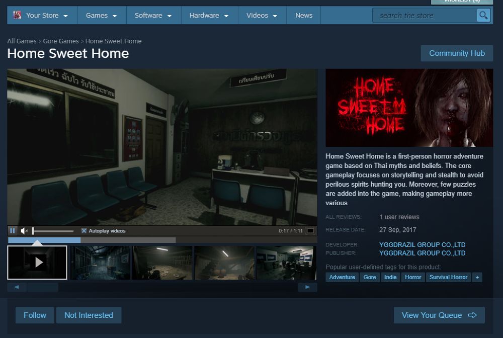This screenshot has width=503, height=338.
Task: Unmute the video sound icon
Action: (24, 231)
